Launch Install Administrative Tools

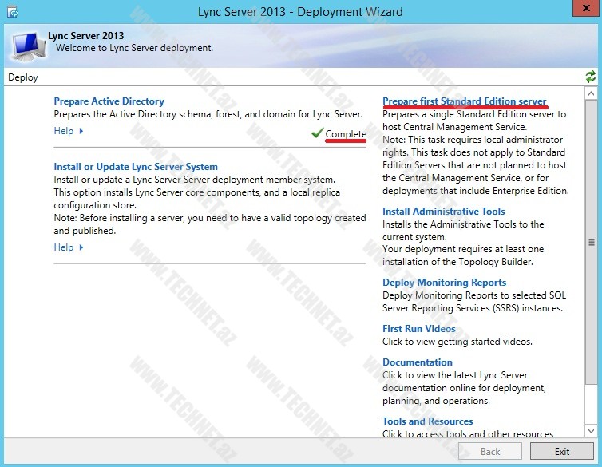443,212
